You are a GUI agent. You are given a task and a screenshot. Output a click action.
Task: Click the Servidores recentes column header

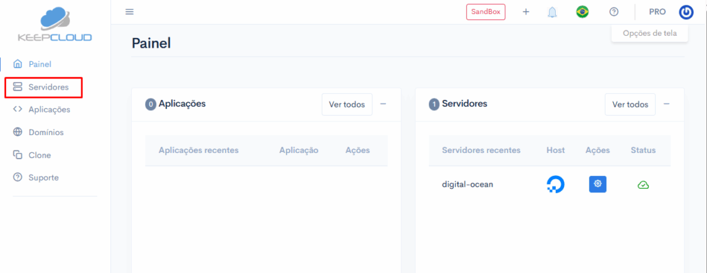click(x=481, y=150)
